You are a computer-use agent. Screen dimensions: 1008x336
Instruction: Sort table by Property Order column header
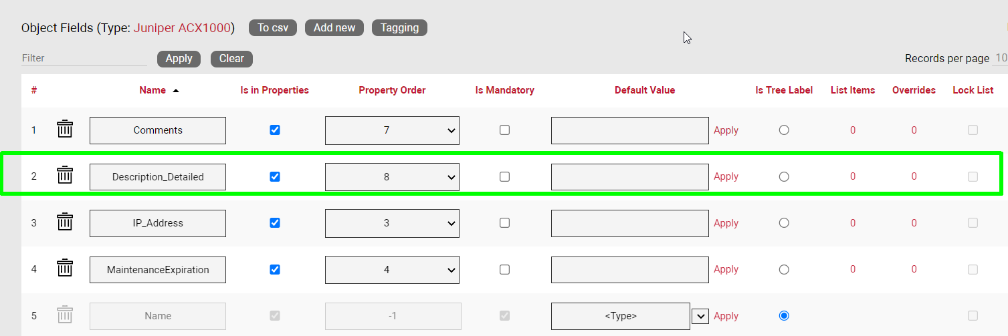pyautogui.click(x=392, y=90)
